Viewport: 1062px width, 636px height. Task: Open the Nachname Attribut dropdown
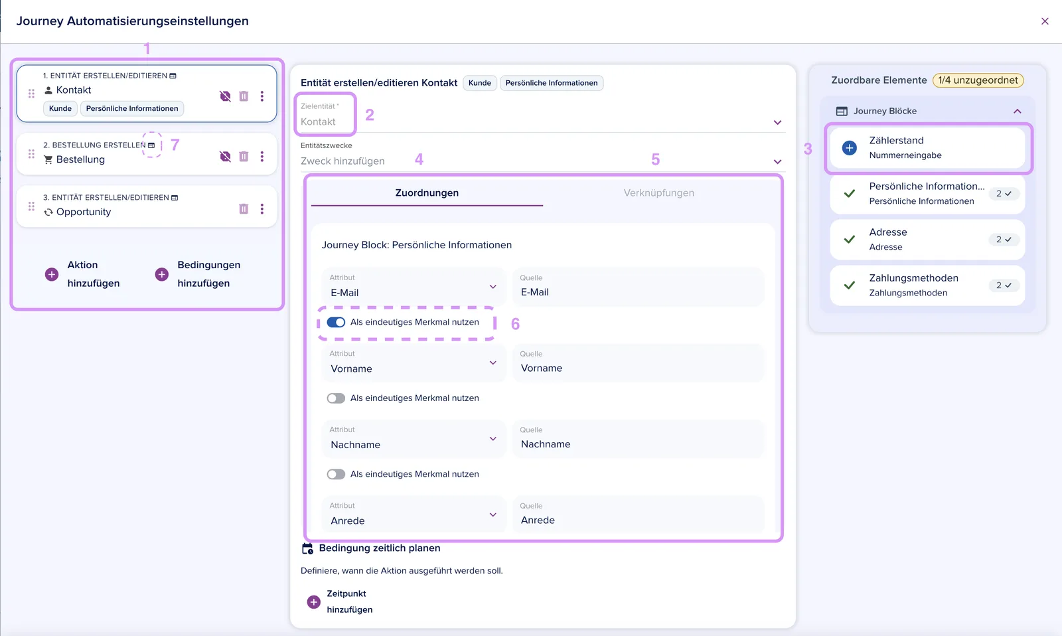pyautogui.click(x=414, y=439)
